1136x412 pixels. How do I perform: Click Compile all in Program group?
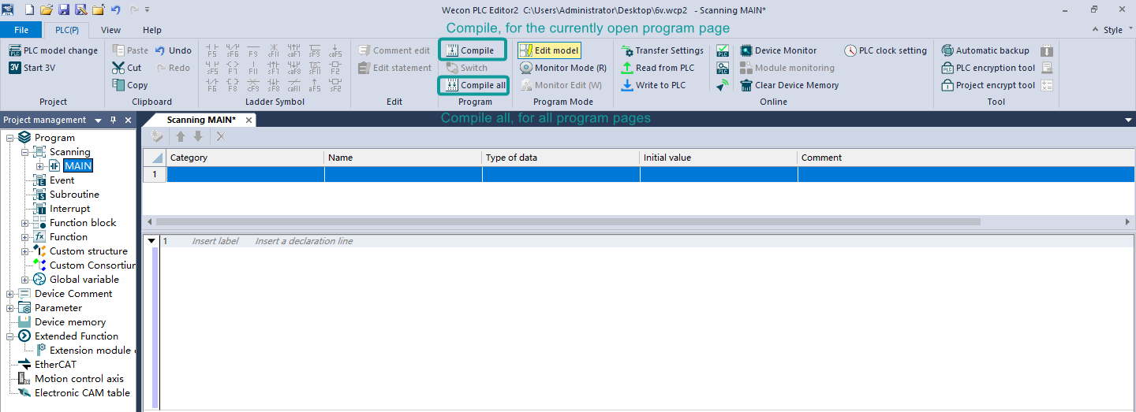coord(473,85)
